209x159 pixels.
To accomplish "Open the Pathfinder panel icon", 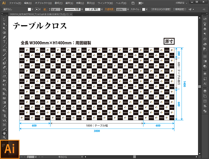I will pyautogui.click(x=205, y=111).
